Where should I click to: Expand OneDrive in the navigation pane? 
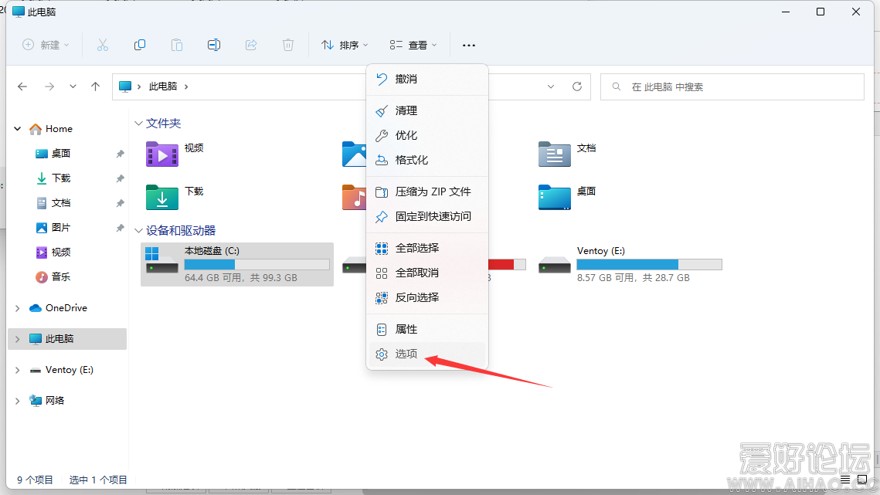[x=17, y=307]
